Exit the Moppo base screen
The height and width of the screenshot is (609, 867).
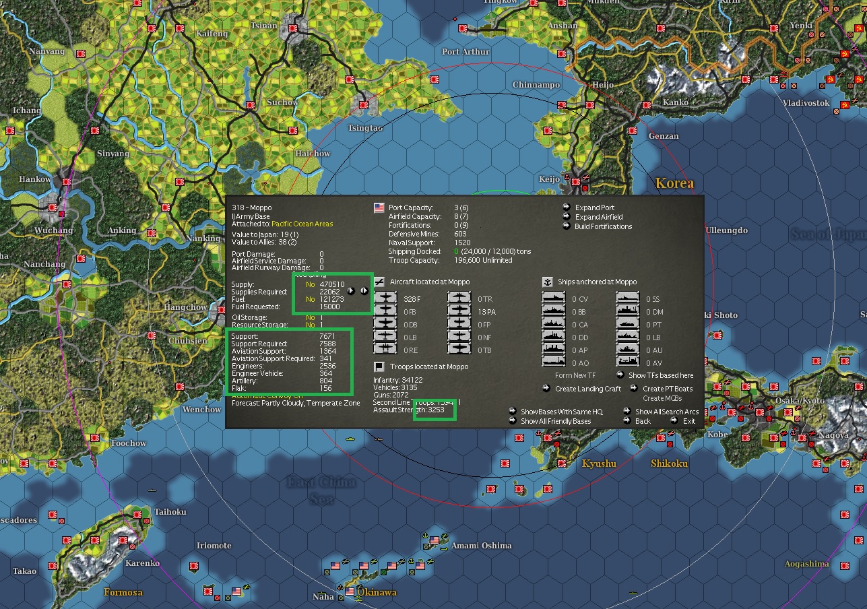[689, 421]
